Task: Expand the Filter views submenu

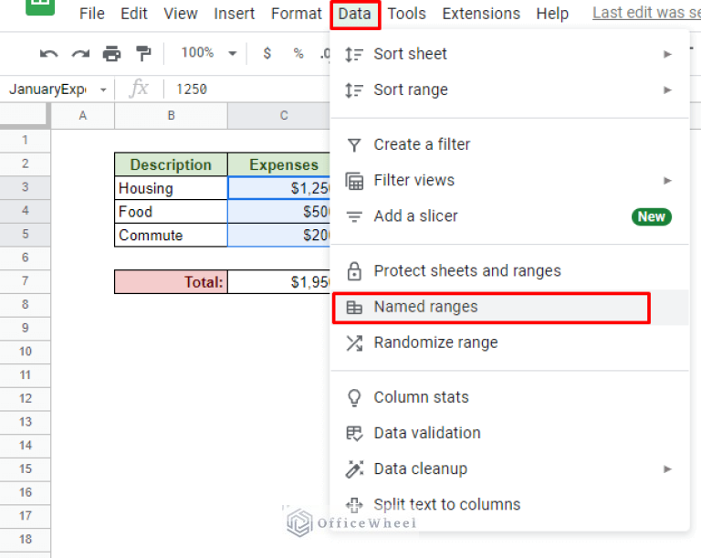Action: coord(667,181)
